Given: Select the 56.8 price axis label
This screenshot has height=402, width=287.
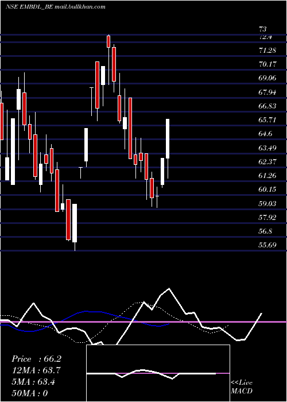Looking at the screenshot, I should coord(265,231).
